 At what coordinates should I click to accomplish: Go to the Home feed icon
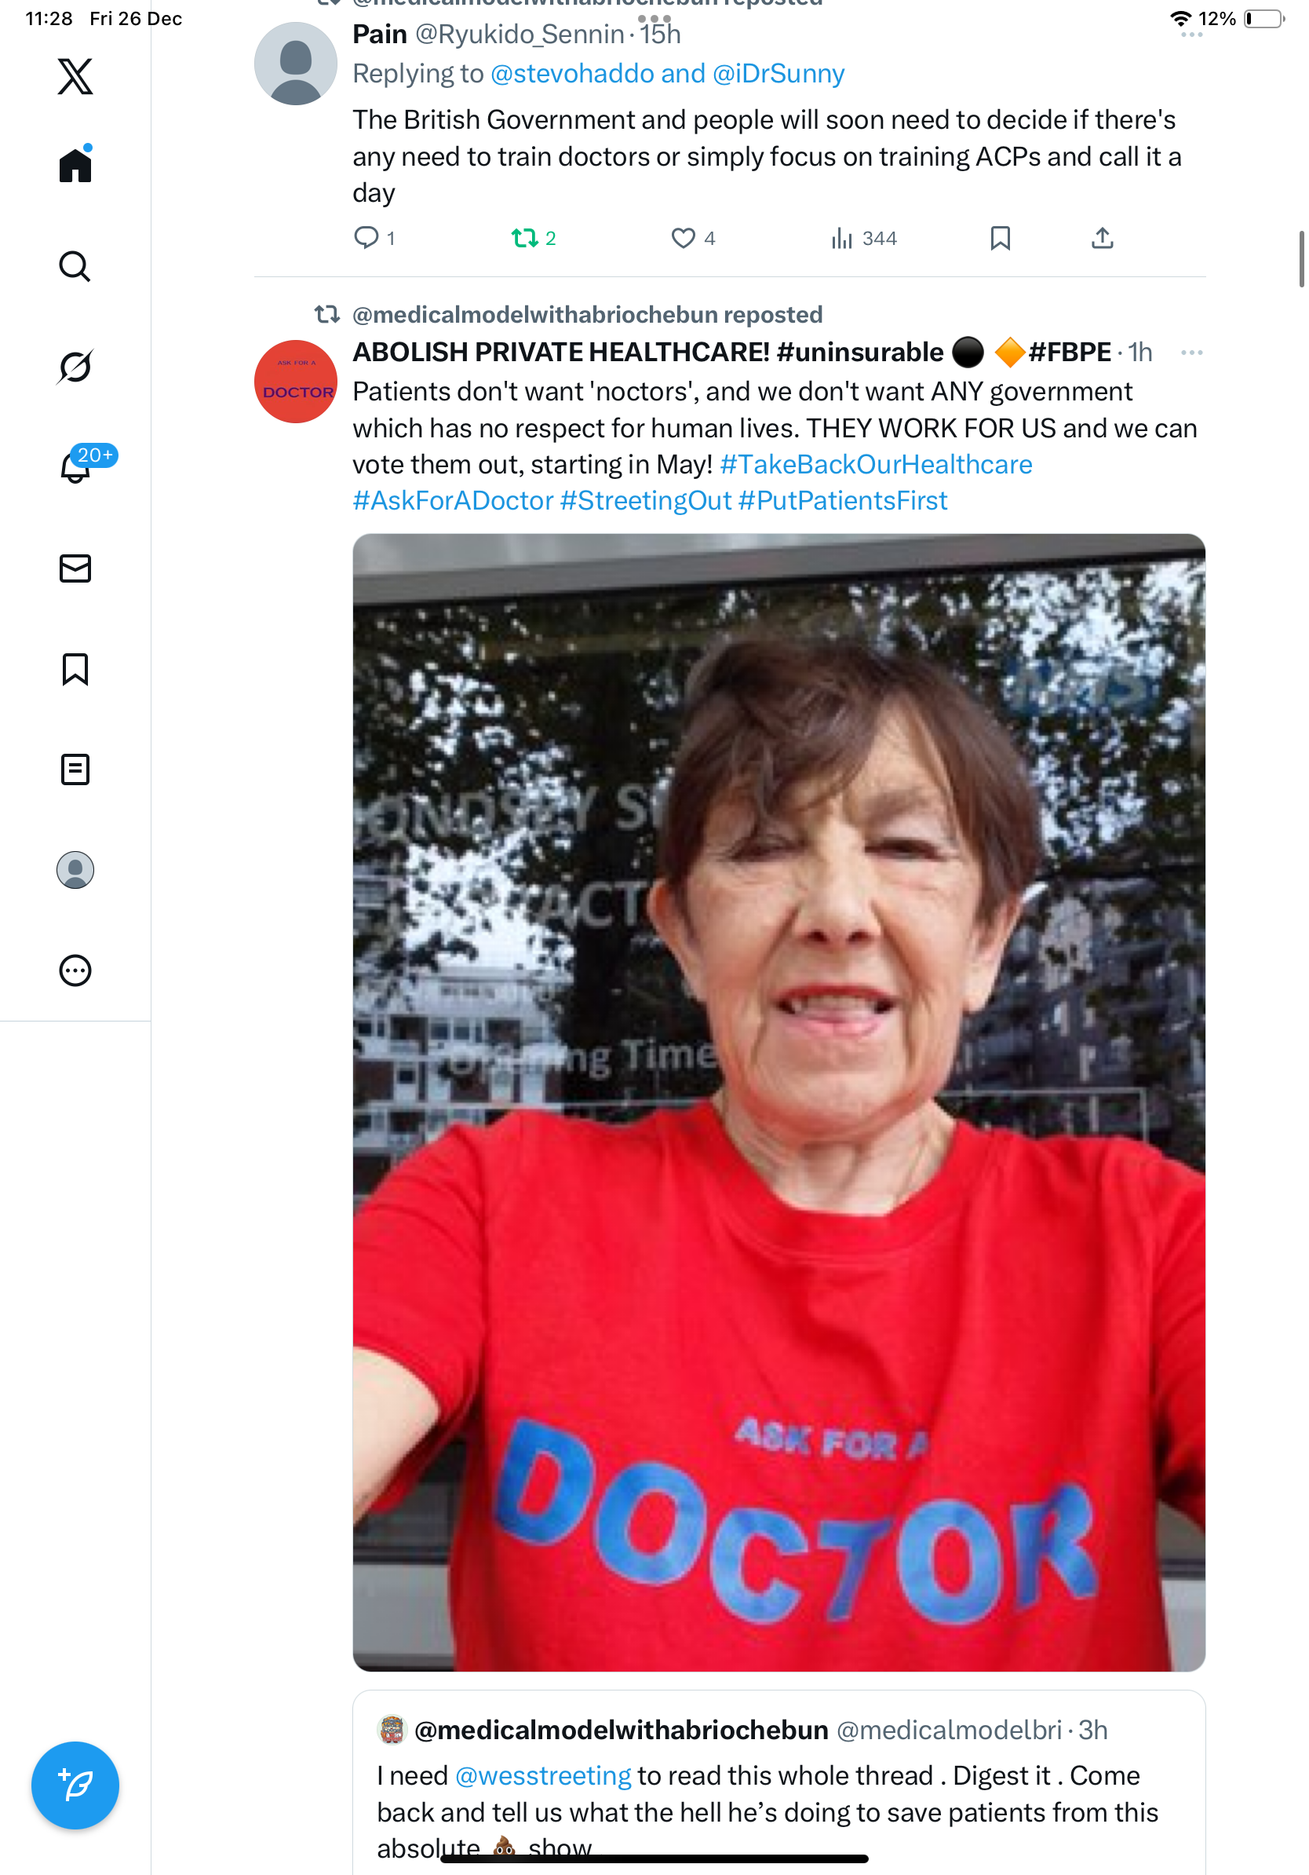(75, 164)
